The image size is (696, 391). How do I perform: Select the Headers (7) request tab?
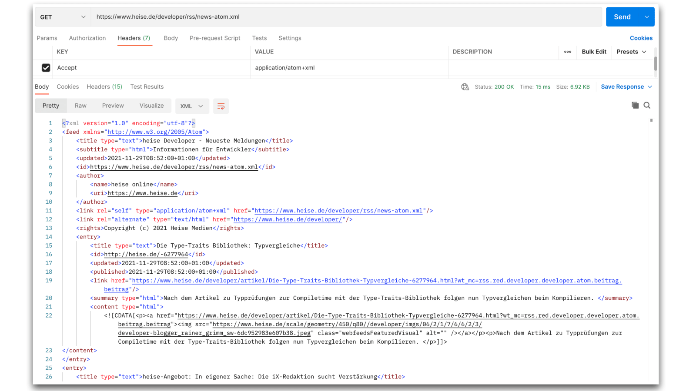pyautogui.click(x=134, y=38)
